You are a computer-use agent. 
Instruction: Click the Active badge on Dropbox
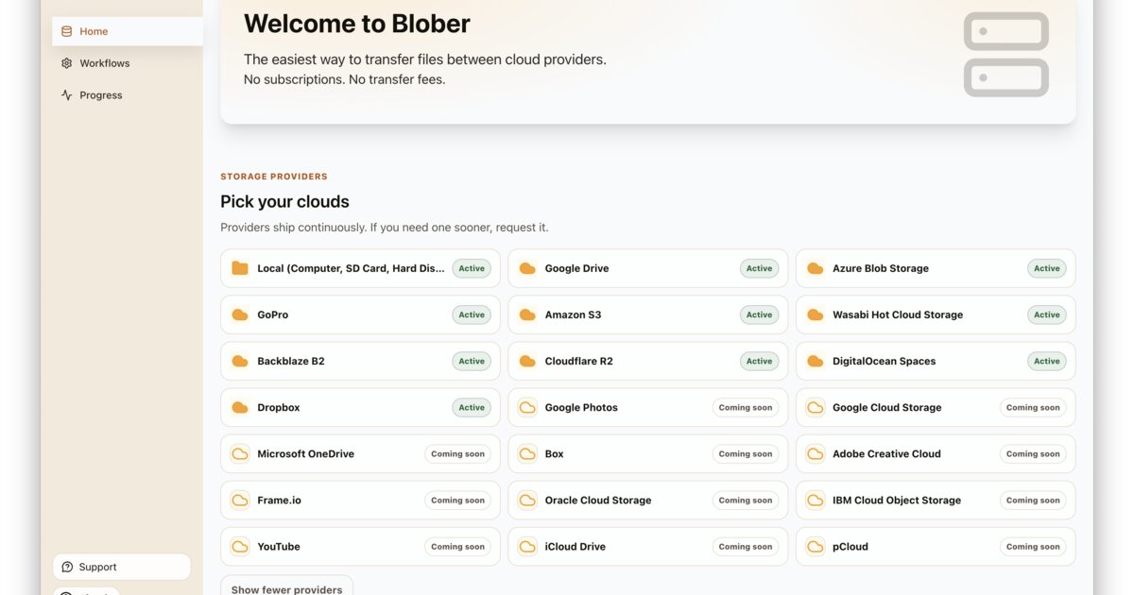[x=472, y=407]
